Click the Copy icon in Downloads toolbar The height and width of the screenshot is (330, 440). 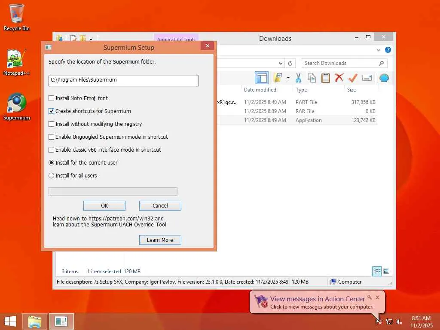pos(312,78)
